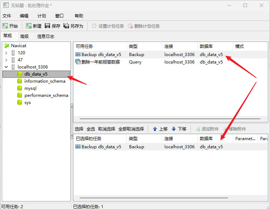This screenshot has width=270, height=210.
Task: Select the sys database tree item
Action: coord(28,103)
